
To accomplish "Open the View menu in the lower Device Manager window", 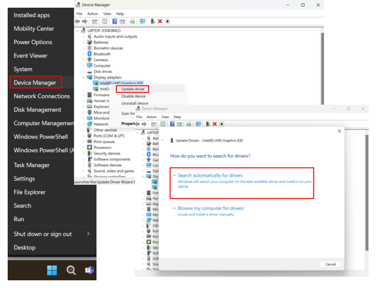I will click(x=165, y=117).
